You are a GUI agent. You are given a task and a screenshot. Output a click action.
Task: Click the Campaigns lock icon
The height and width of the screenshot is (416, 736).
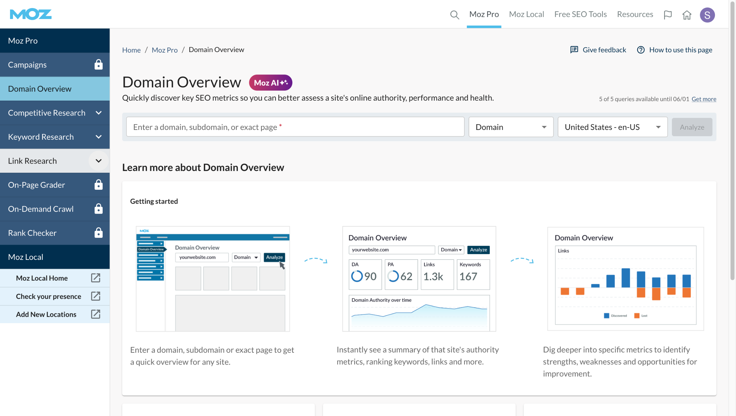[98, 65]
